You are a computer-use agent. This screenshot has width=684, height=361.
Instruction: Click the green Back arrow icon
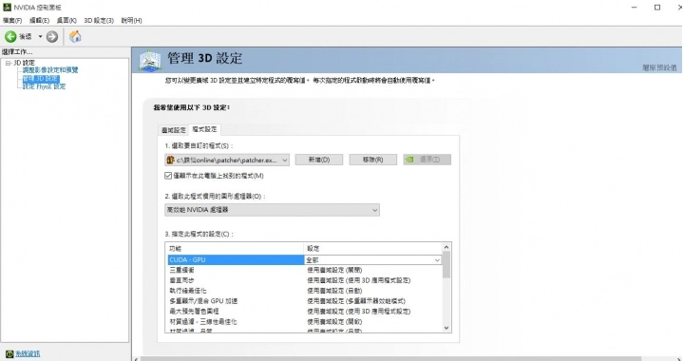10,37
